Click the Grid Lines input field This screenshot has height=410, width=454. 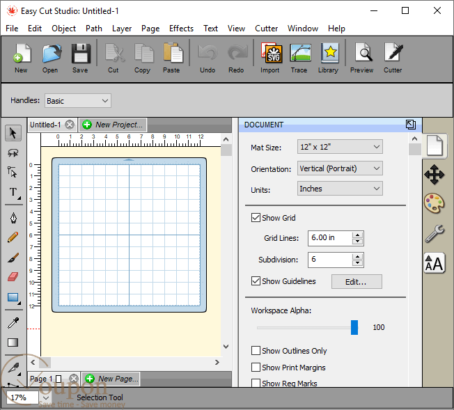tap(330, 238)
